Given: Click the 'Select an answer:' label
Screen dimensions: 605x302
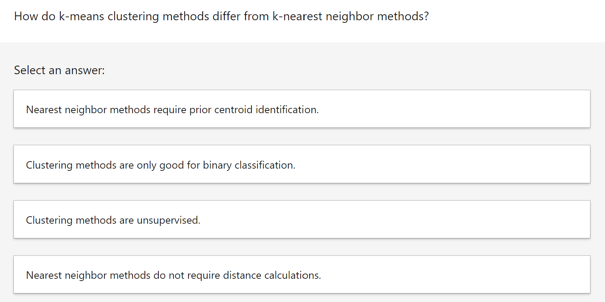Looking at the screenshot, I should pyautogui.click(x=59, y=70).
